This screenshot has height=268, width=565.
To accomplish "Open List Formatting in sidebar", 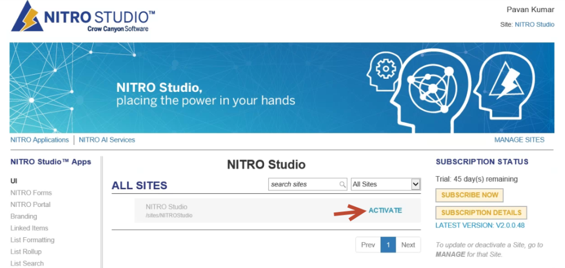I will click(x=33, y=240).
